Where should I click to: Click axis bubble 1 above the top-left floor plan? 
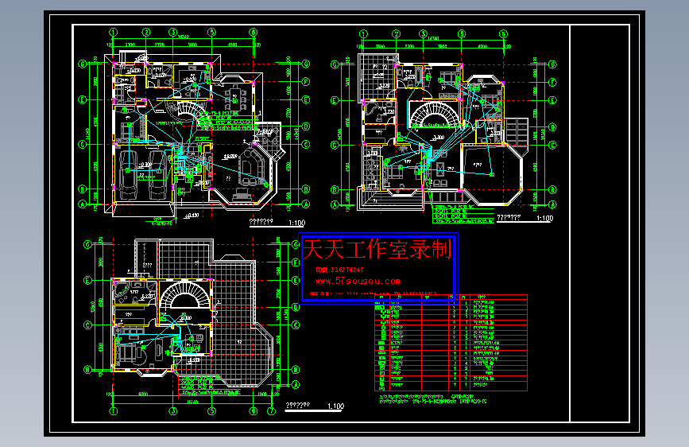114,32
